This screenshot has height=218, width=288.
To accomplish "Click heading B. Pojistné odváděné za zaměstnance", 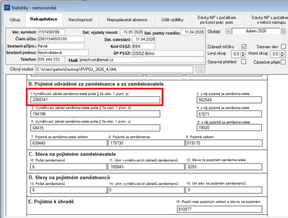I will 96,84.
